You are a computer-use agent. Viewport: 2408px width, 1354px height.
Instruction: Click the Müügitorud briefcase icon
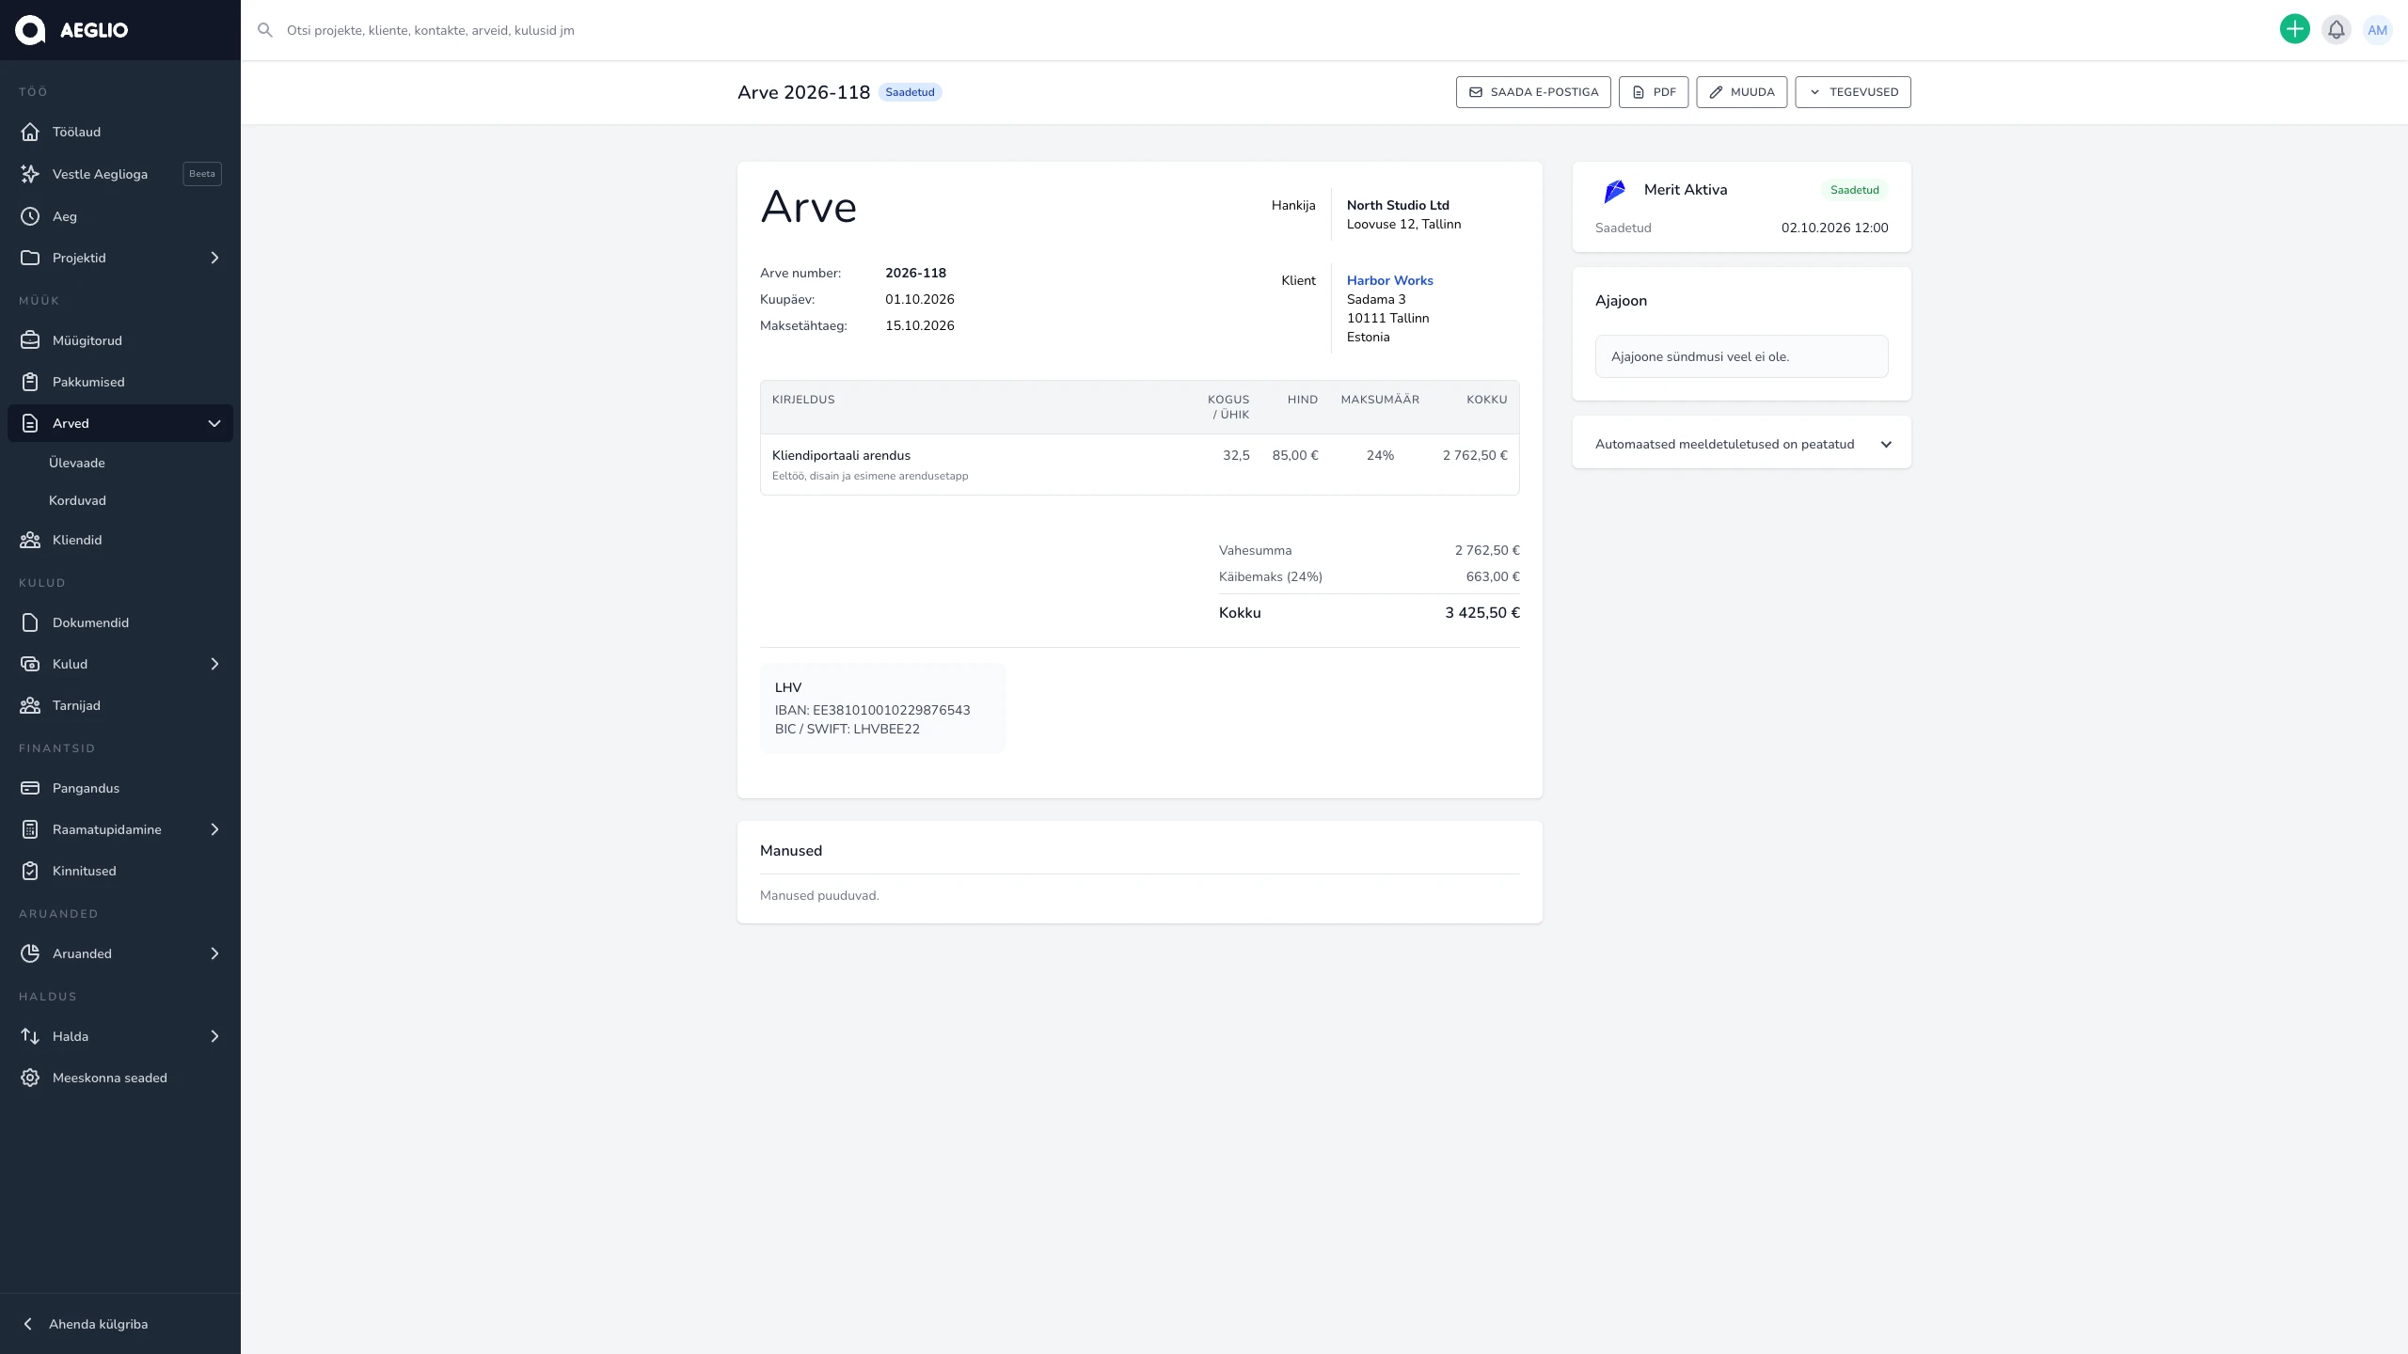(x=30, y=340)
